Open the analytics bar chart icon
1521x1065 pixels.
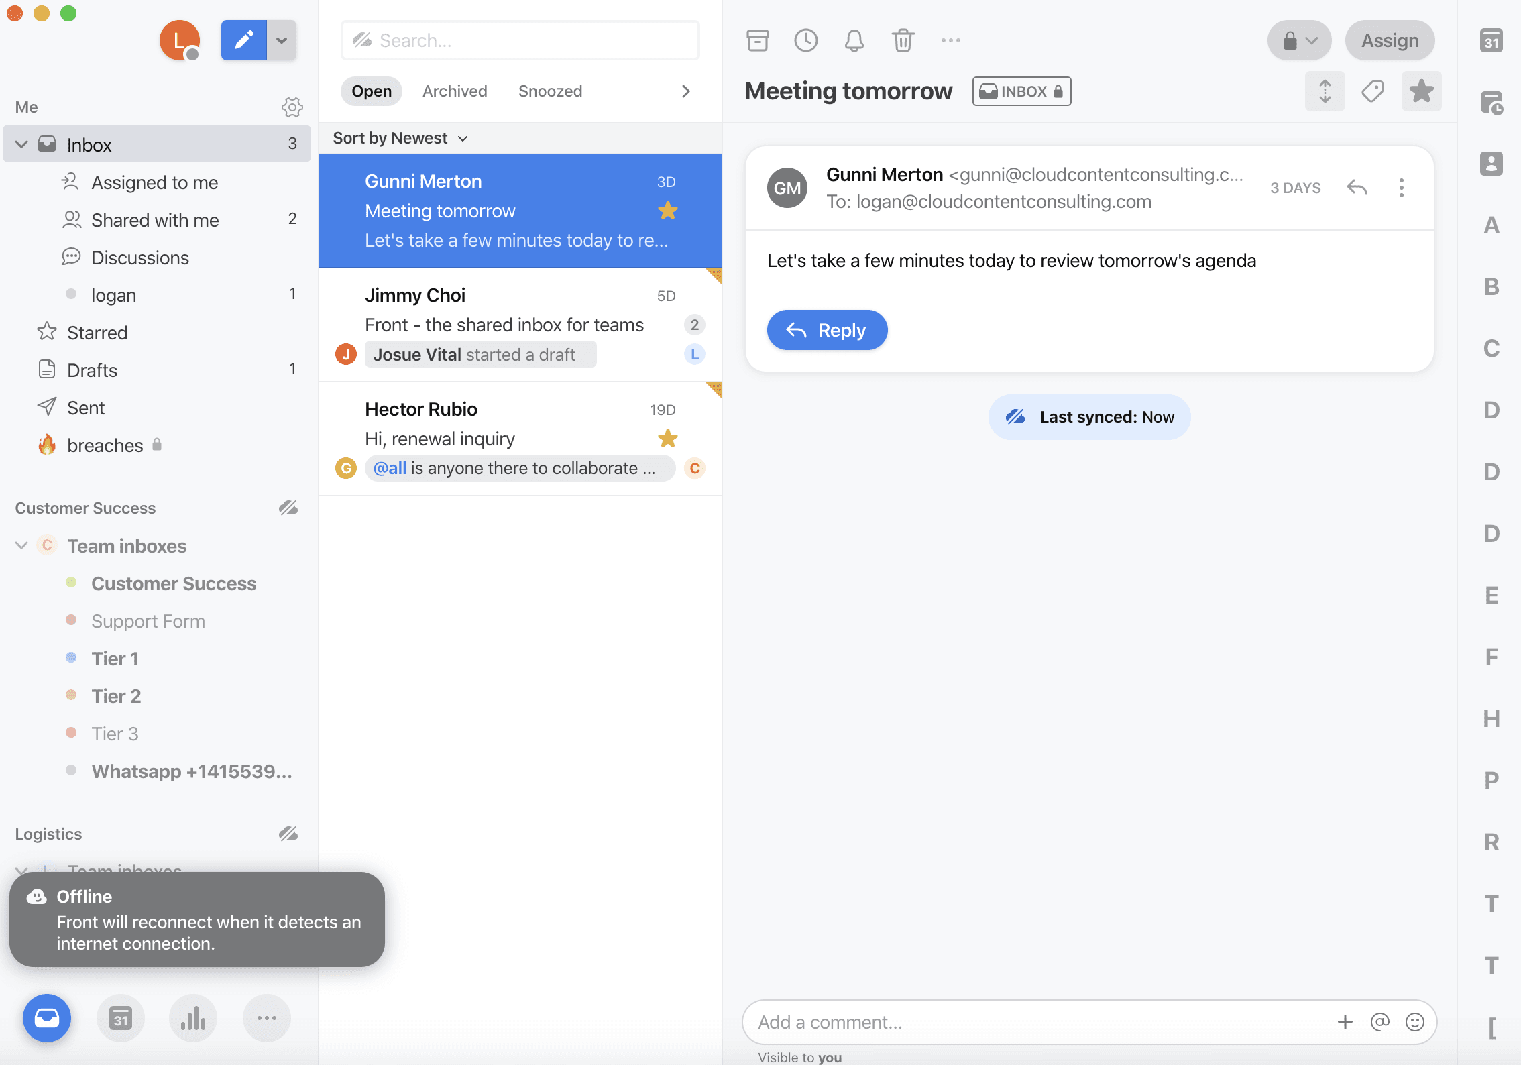193,1018
